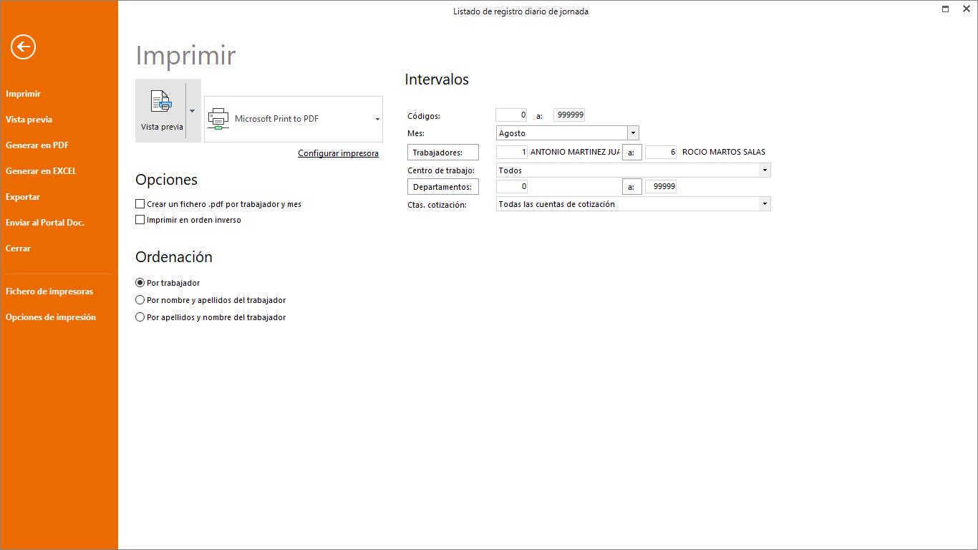This screenshot has width=978, height=550.
Task: Open the Vista previa split button arrow
Action: (x=192, y=111)
